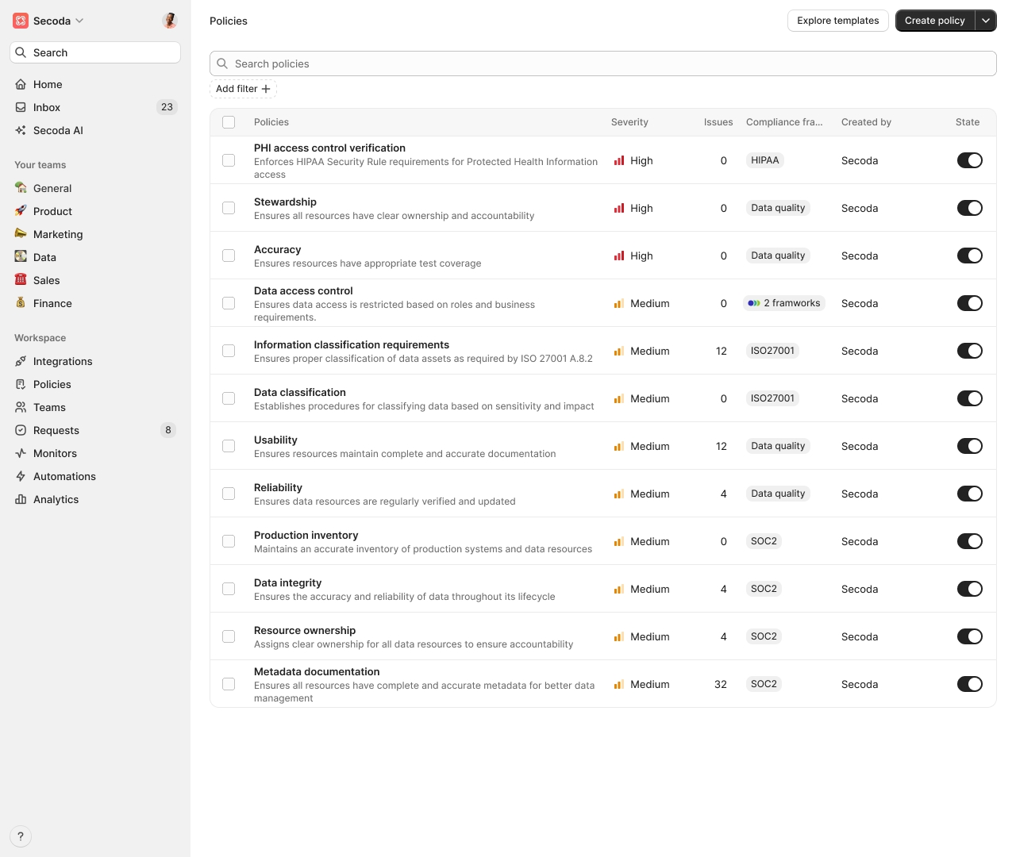
Task: Click the Analytics bar chart icon
Action: pyautogui.click(x=21, y=499)
